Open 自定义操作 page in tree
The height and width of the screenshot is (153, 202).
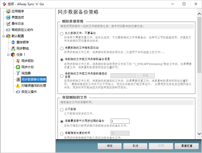(x=29, y=92)
